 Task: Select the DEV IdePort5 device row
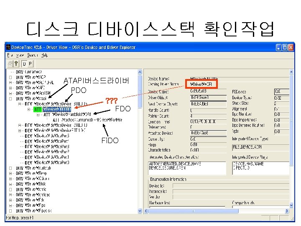pos(47,136)
